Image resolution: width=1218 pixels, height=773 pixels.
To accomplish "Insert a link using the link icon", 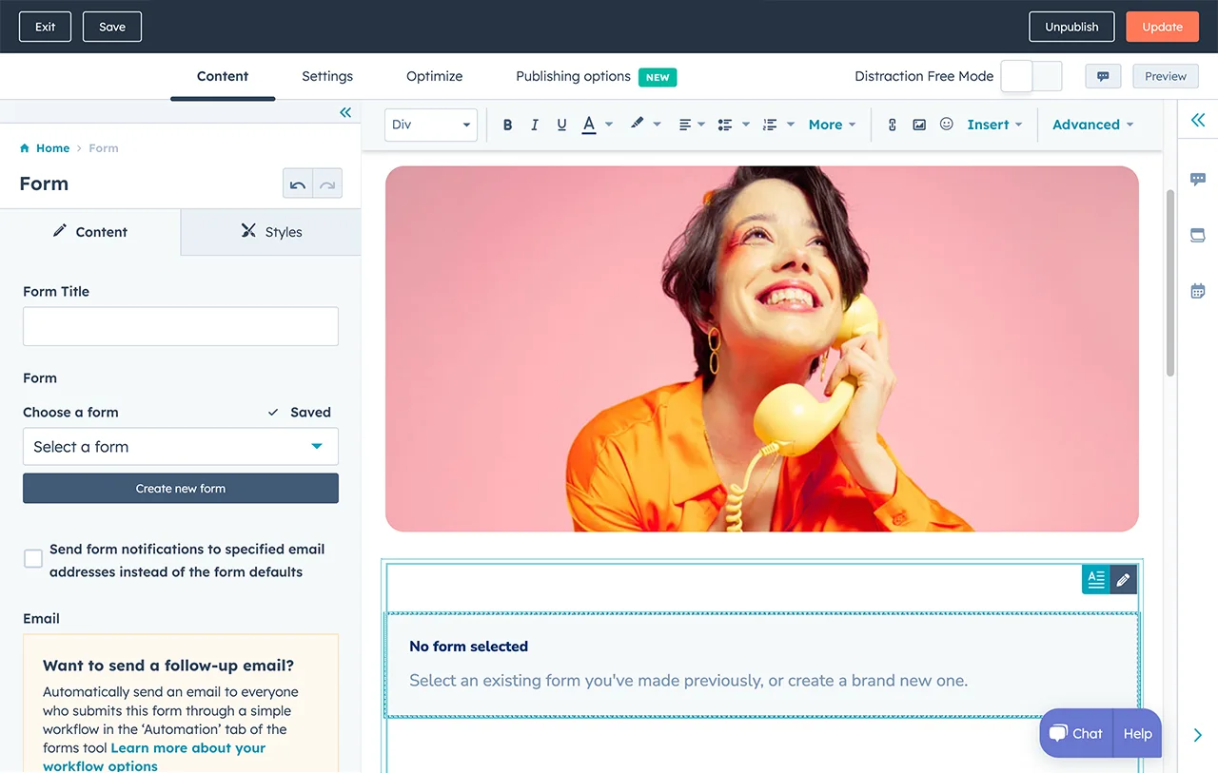I will click(892, 124).
